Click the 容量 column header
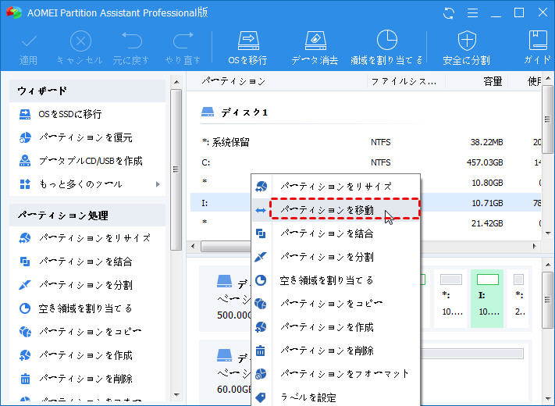 (493, 82)
